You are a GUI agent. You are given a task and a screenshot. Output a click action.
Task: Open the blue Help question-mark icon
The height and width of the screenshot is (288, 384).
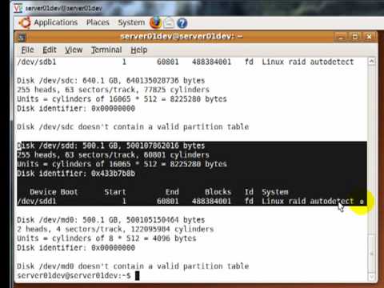pos(182,23)
